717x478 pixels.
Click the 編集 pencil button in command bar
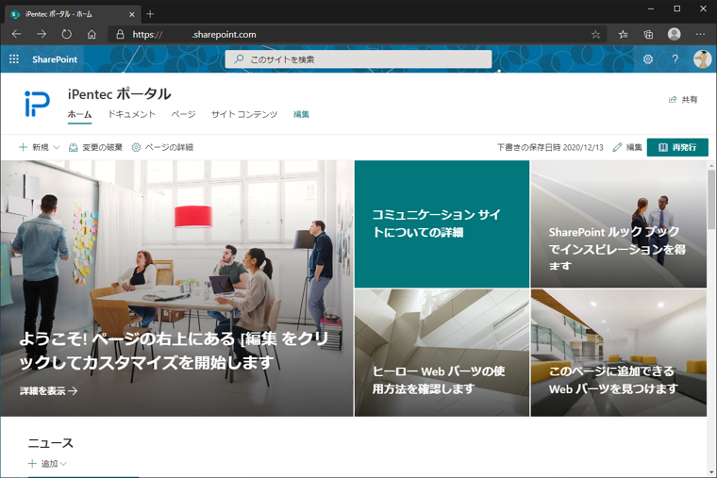pyautogui.click(x=627, y=147)
